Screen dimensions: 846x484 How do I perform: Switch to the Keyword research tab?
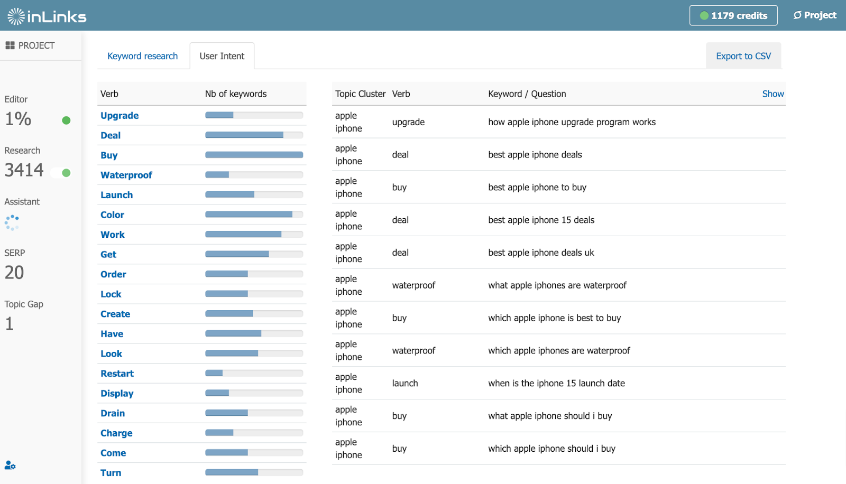click(143, 56)
